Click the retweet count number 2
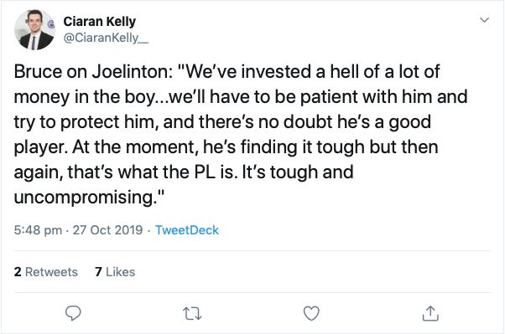Image resolution: width=505 pixels, height=334 pixels. pos(18,272)
